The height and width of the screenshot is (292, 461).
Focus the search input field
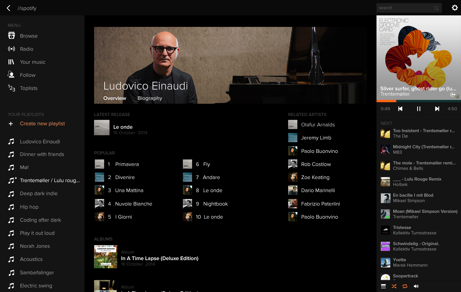[409, 8]
